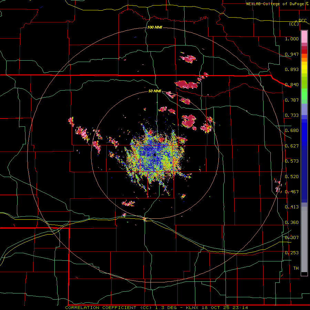Click the pink top segment of color bar
310x310 pixels.
(x=304, y=37)
